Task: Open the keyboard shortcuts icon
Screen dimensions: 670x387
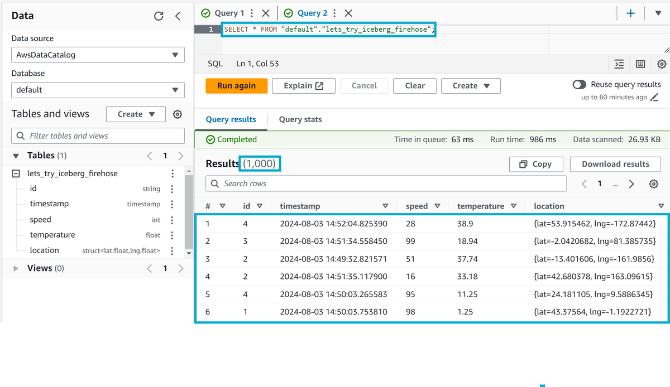Action: (x=640, y=64)
